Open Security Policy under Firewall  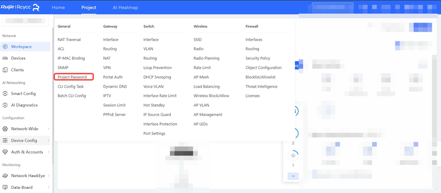(258, 58)
